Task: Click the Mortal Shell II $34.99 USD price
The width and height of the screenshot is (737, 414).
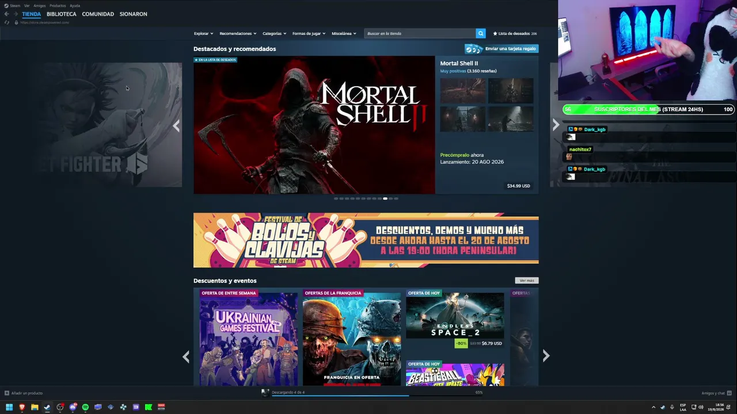Action: coord(518,186)
